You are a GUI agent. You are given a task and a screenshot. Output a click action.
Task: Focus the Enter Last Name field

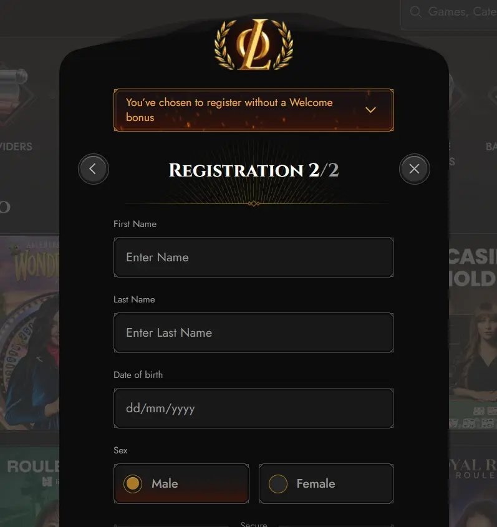tap(254, 333)
